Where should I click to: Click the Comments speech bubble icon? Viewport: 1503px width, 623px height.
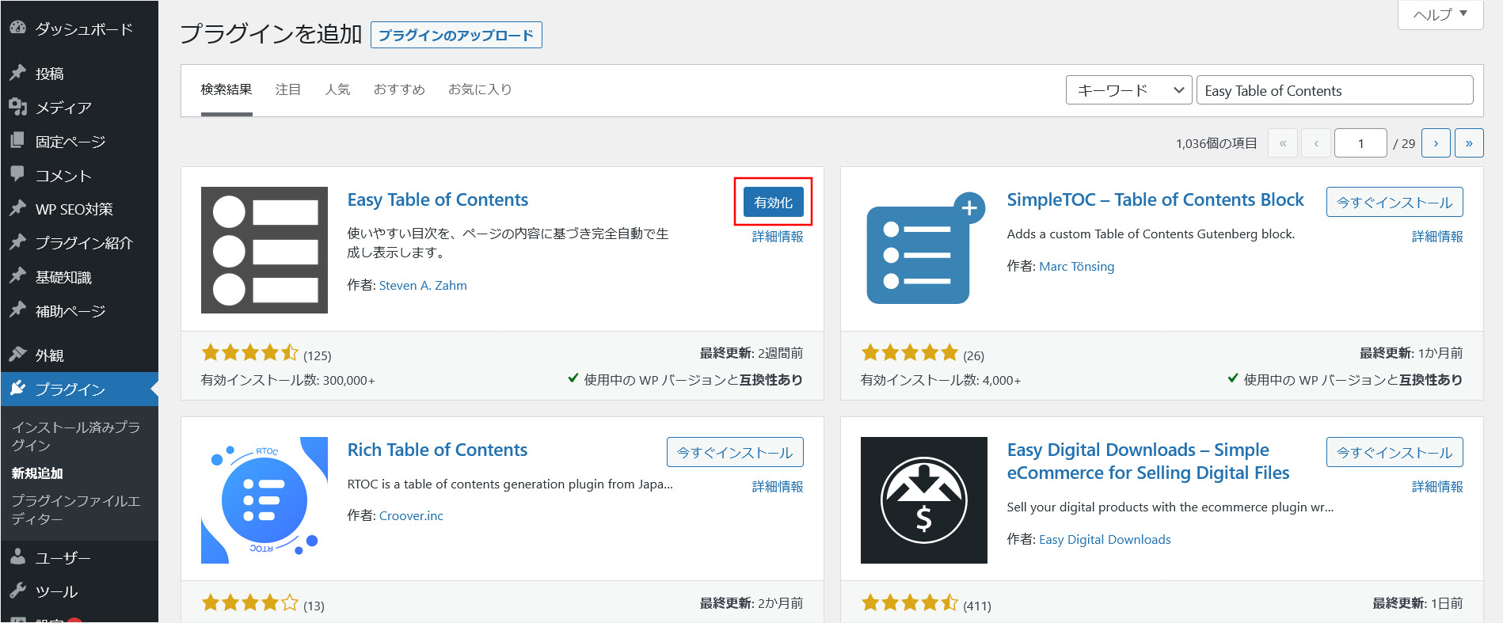(17, 174)
